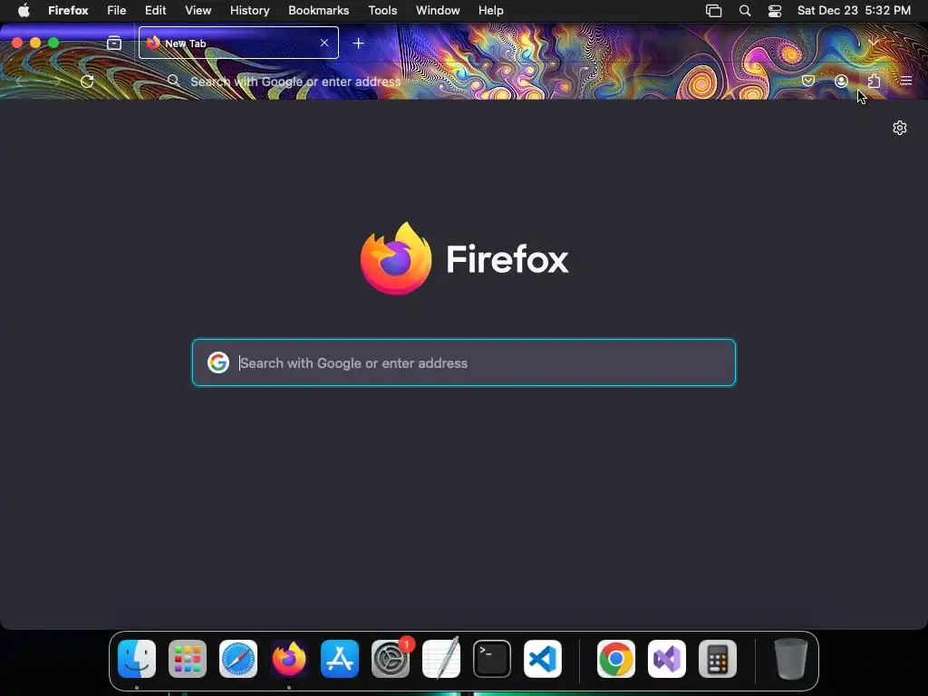Open the Extensions puzzle icon
This screenshot has width=928, height=696.
[874, 81]
